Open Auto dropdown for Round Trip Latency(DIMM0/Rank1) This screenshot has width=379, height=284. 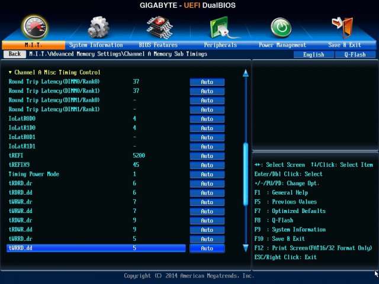tap(207, 91)
